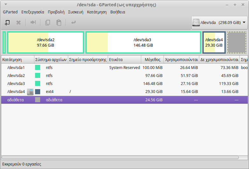This screenshot has height=169, width=249.
Task: Open the Συσκευή menu
Action: [x=76, y=12]
